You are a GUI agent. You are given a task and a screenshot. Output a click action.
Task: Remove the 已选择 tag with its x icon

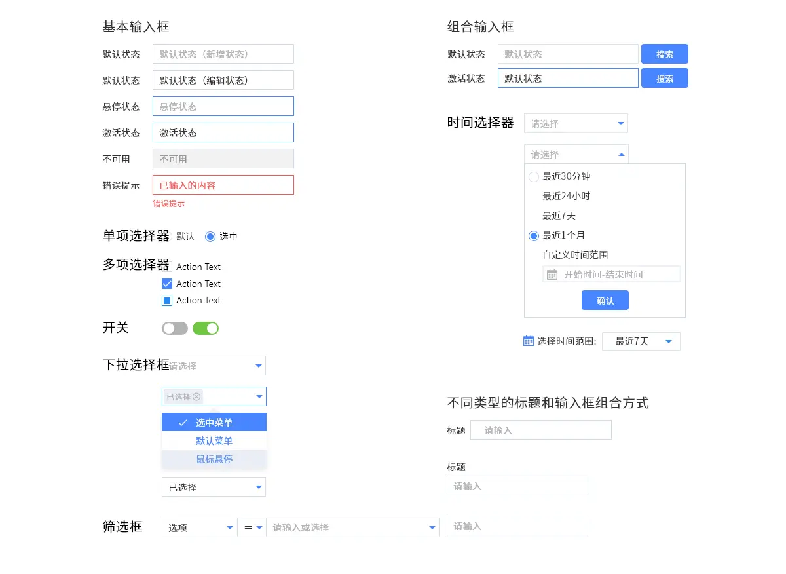pyautogui.click(x=196, y=396)
